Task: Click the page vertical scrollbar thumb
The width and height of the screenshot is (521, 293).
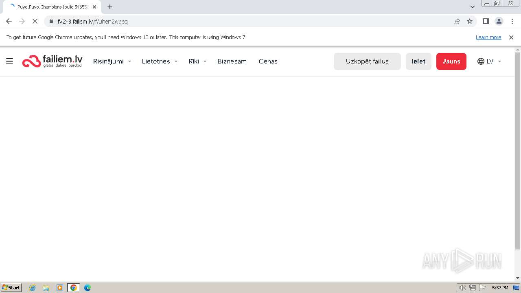Action: (518, 151)
